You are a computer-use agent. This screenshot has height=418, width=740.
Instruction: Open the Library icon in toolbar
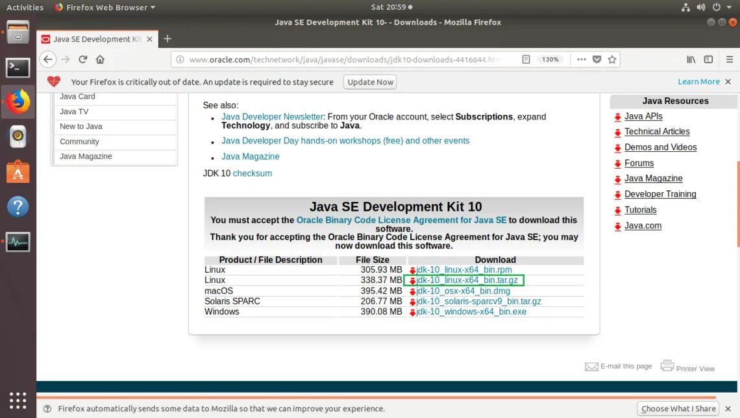coord(691,60)
